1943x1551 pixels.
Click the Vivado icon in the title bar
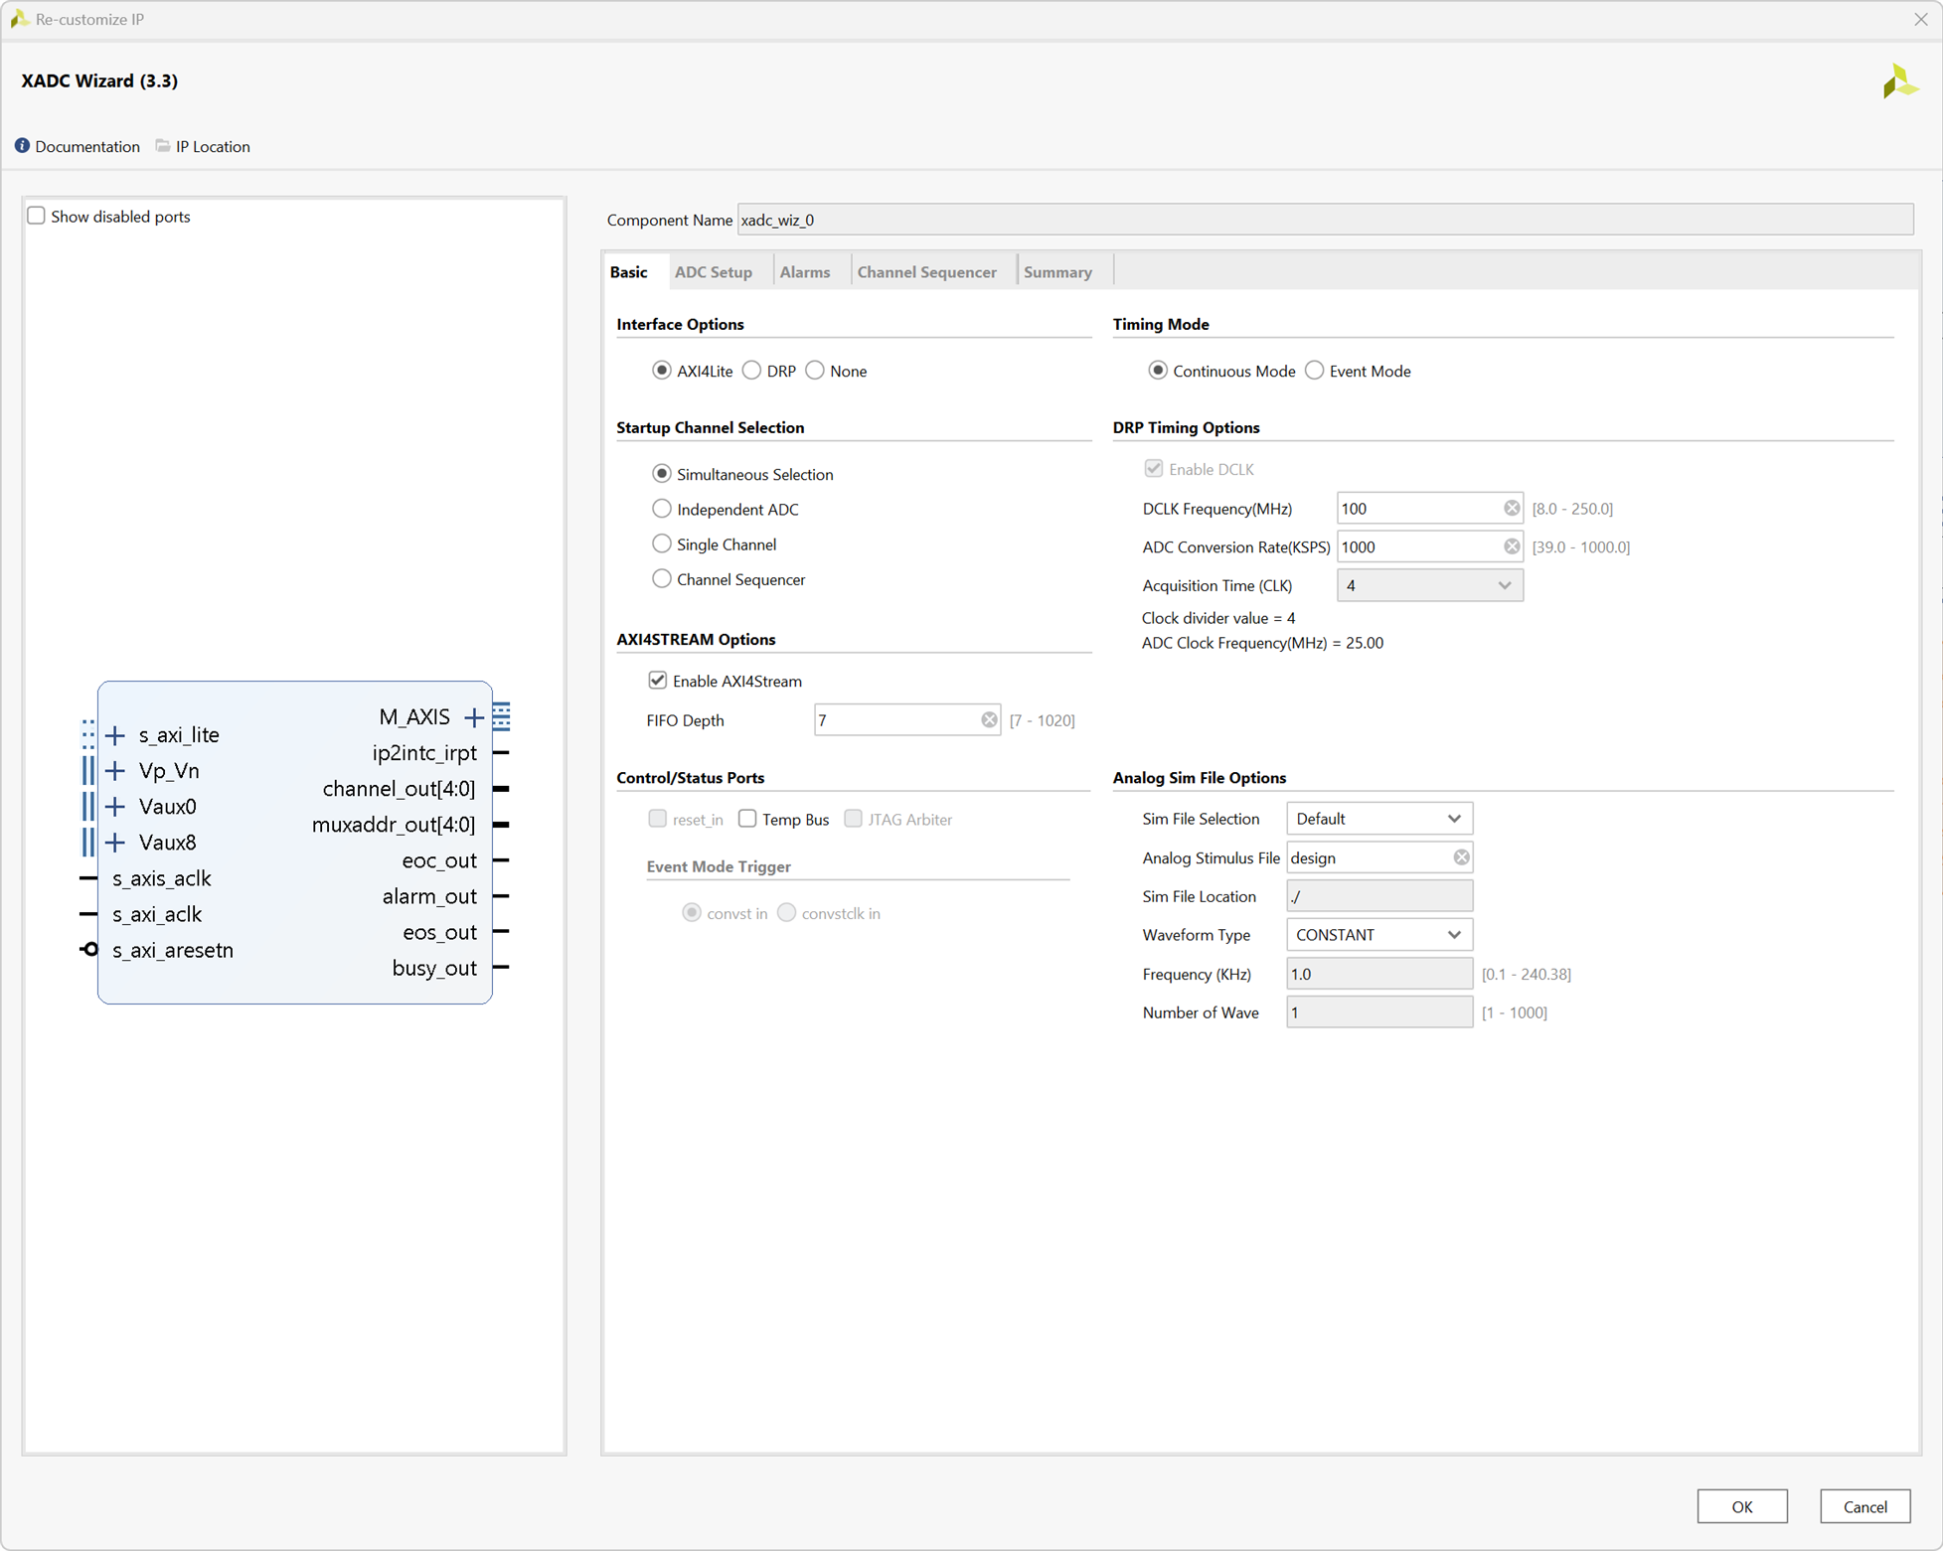pos(19,19)
